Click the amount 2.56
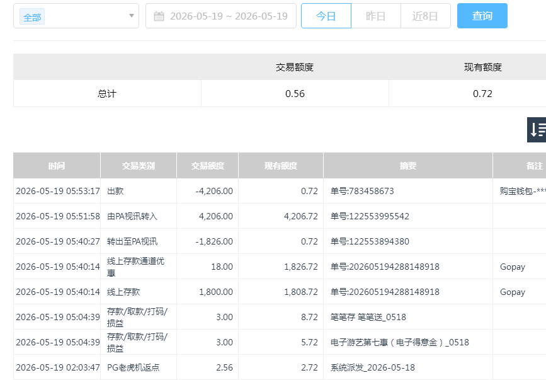 coord(224,367)
